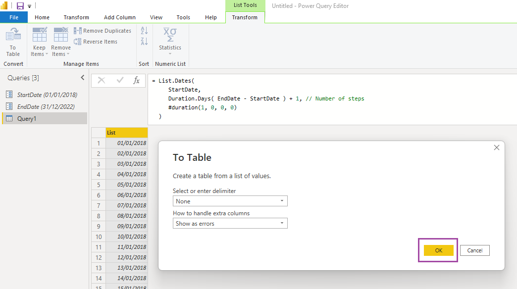Click Remove Duplicates in ribbon
The width and height of the screenshot is (517, 289).
coord(103,31)
